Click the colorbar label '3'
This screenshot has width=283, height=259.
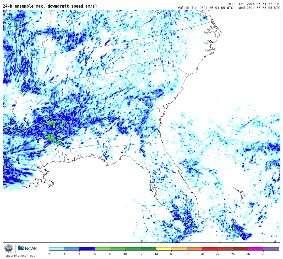[64, 254]
